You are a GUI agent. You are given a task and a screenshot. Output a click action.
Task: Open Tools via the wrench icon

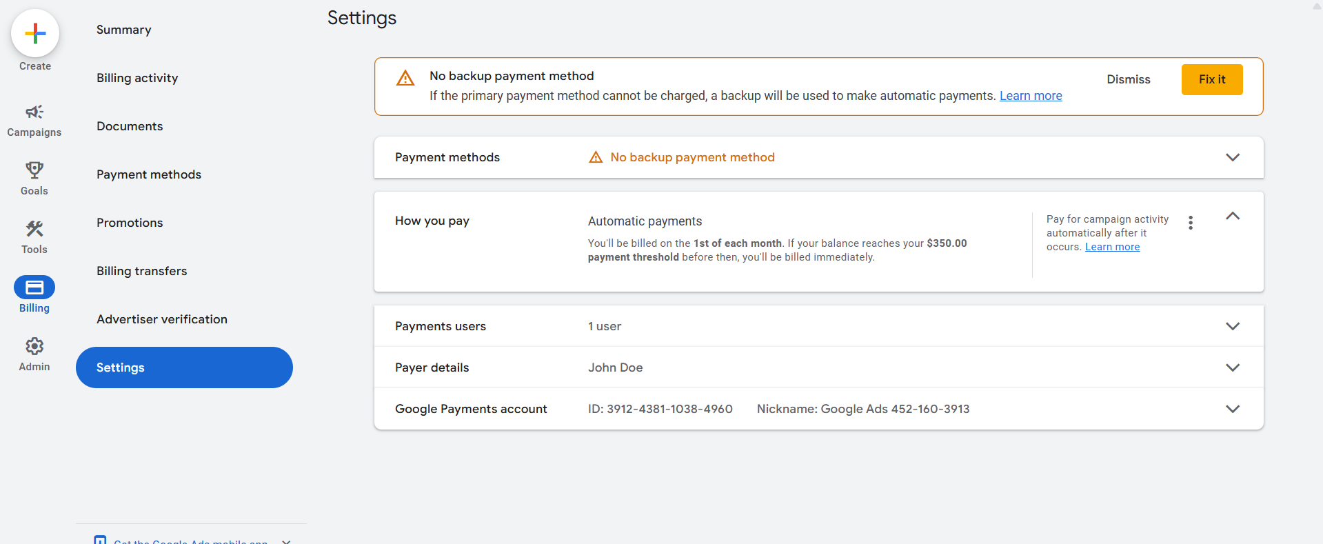(34, 228)
